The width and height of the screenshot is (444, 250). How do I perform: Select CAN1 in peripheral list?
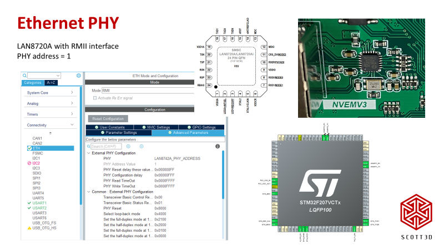pyautogui.click(x=37, y=138)
